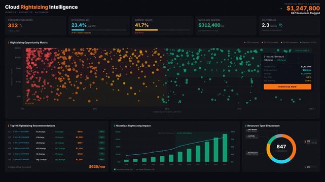The image size is (325, 182).
Task: Click the $312,400 Quick-Win Savings figure
Action: 209,25
